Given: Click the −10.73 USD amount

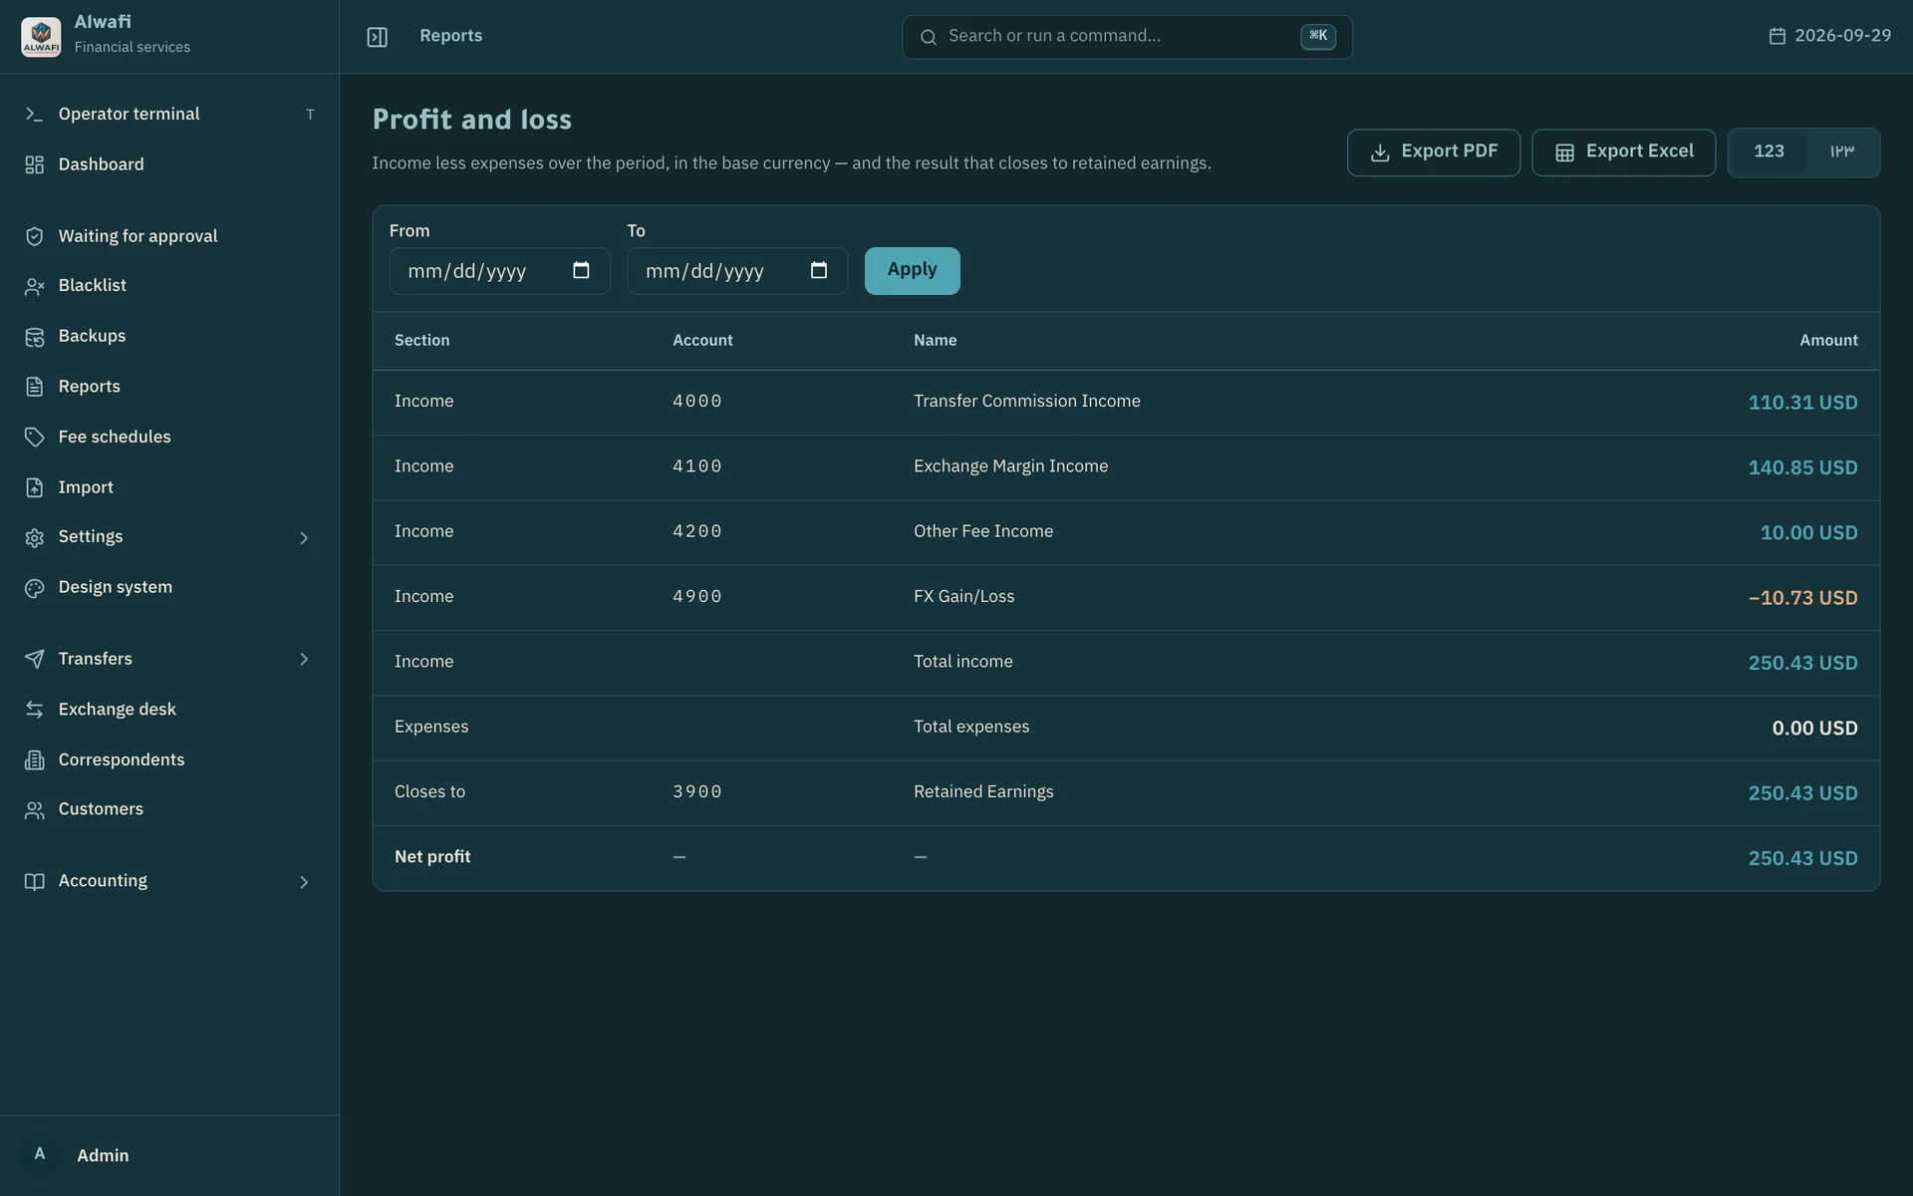Looking at the screenshot, I should pos(1802,598).
